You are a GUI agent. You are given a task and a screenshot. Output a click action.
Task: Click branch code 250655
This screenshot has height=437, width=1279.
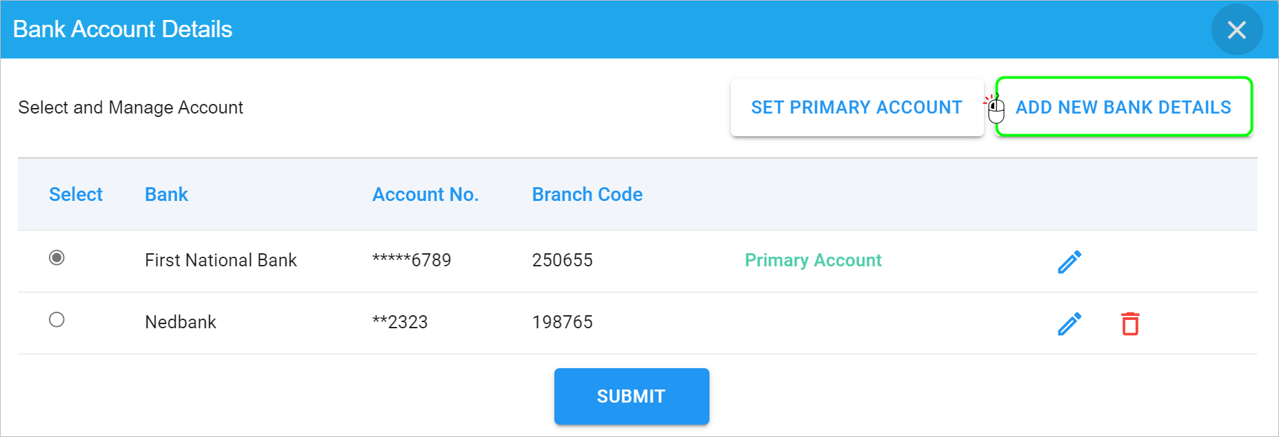point(563,260)
